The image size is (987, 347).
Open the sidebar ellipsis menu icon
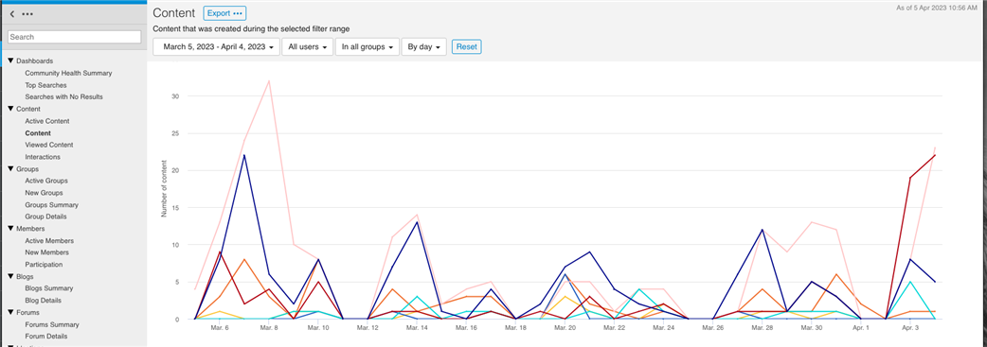(27, 14)
